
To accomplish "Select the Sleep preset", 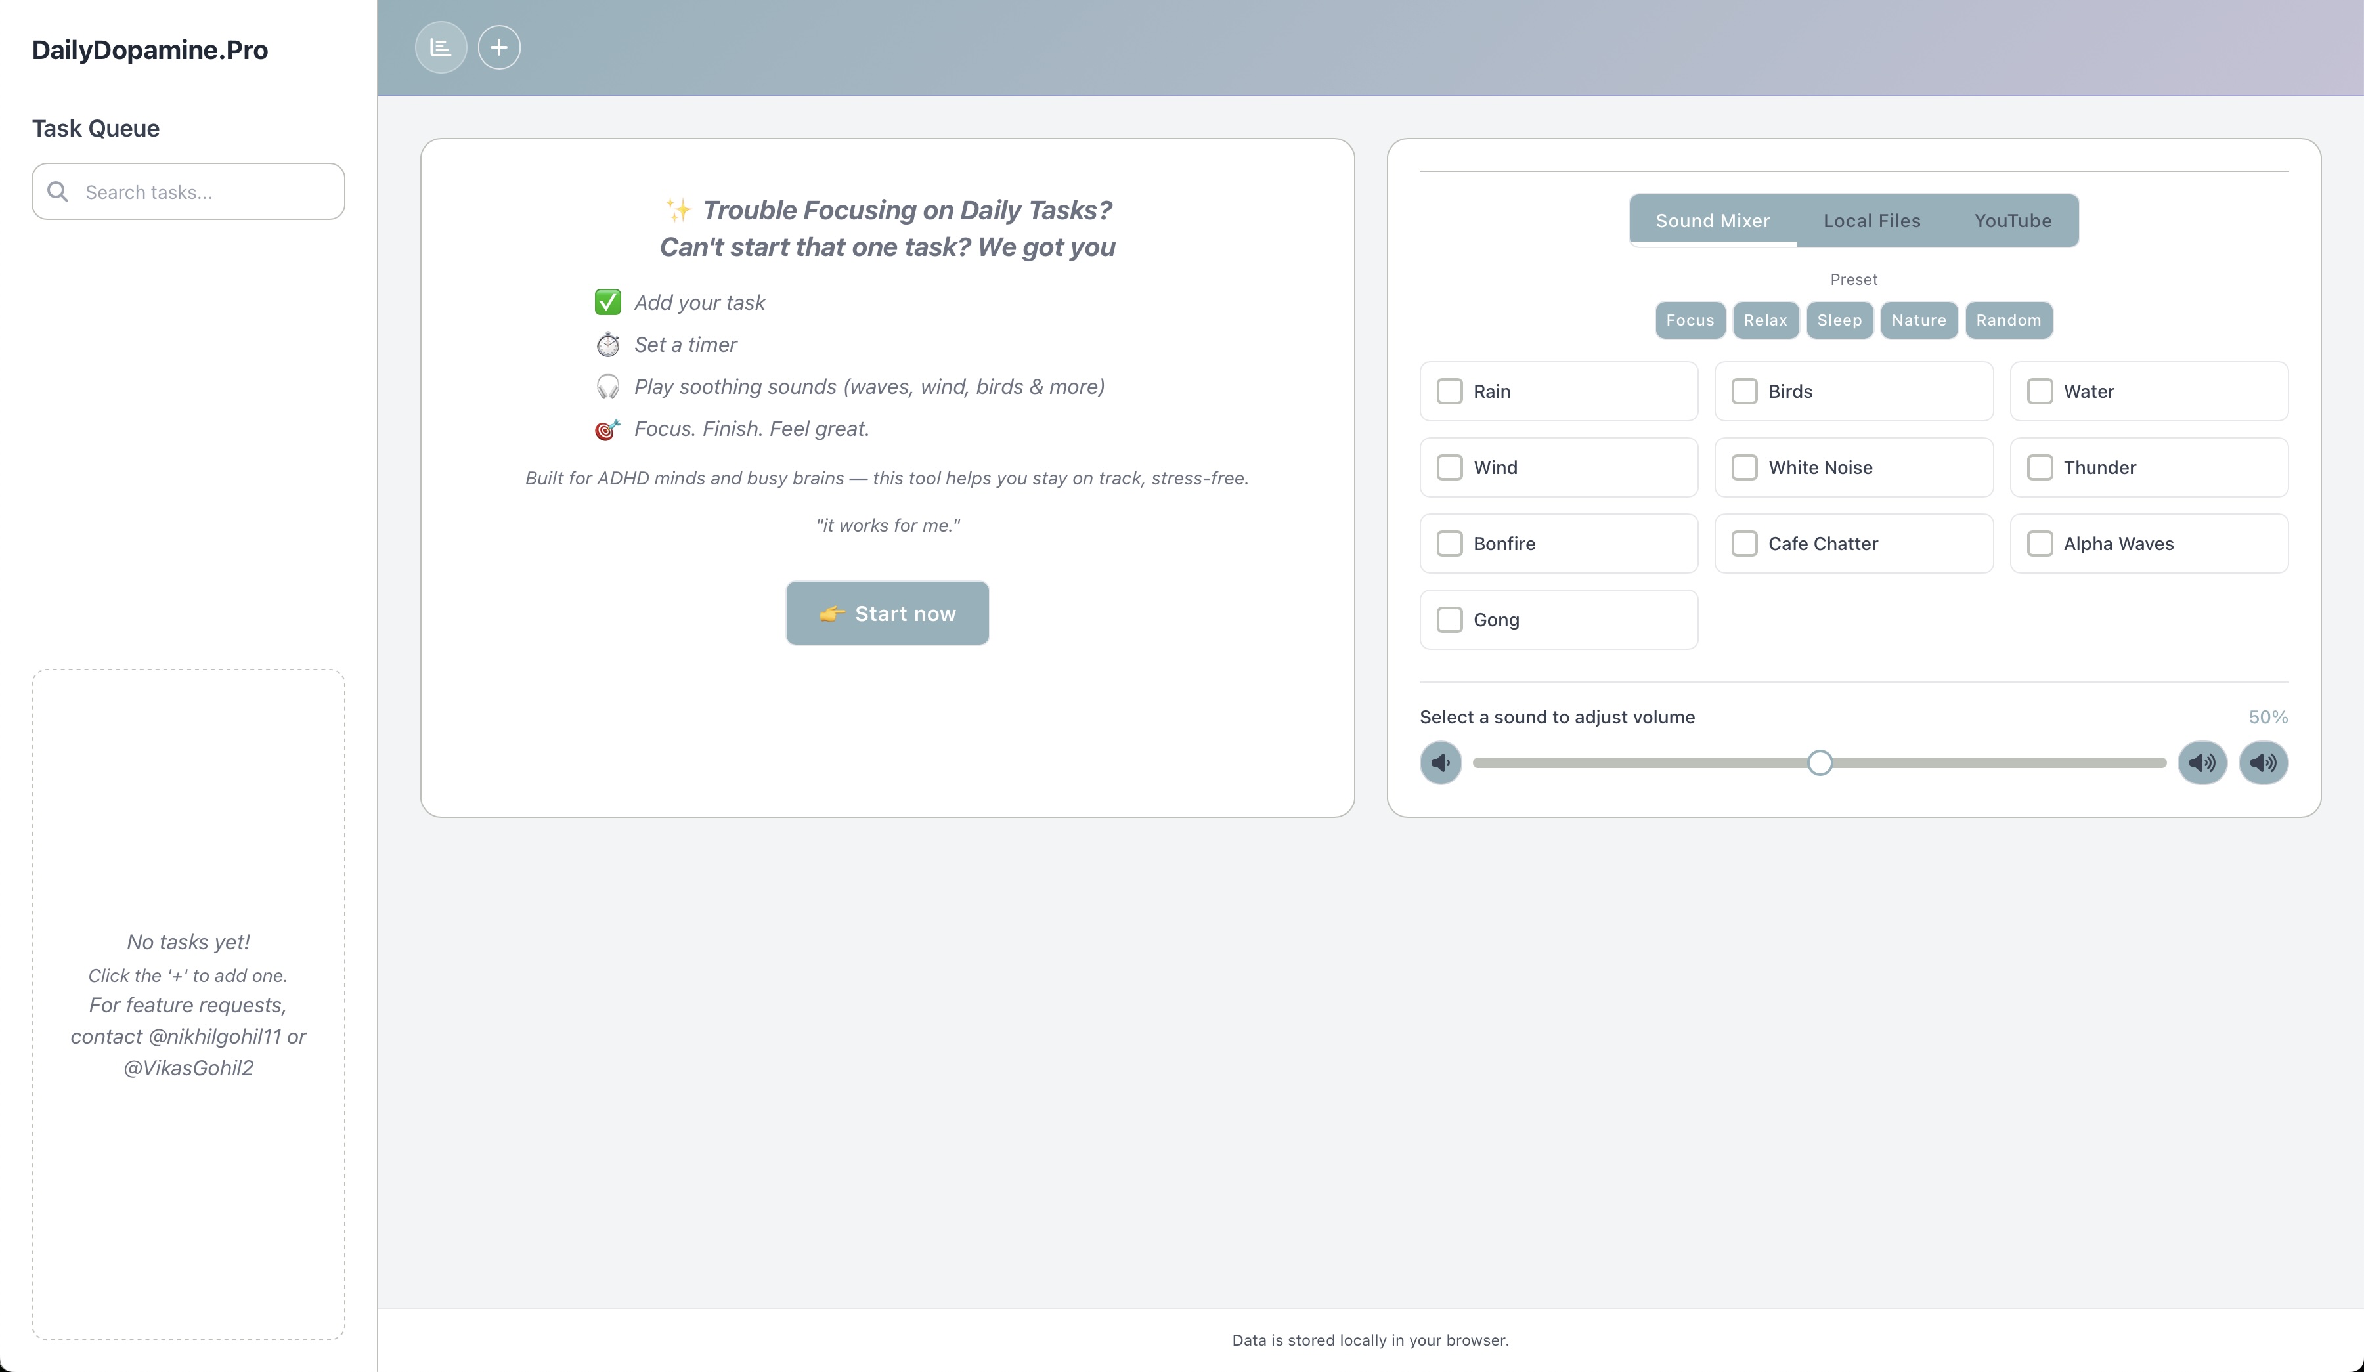I will [x=1839, y=320].
